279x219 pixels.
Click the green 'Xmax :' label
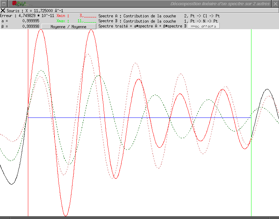coord(63,21)
